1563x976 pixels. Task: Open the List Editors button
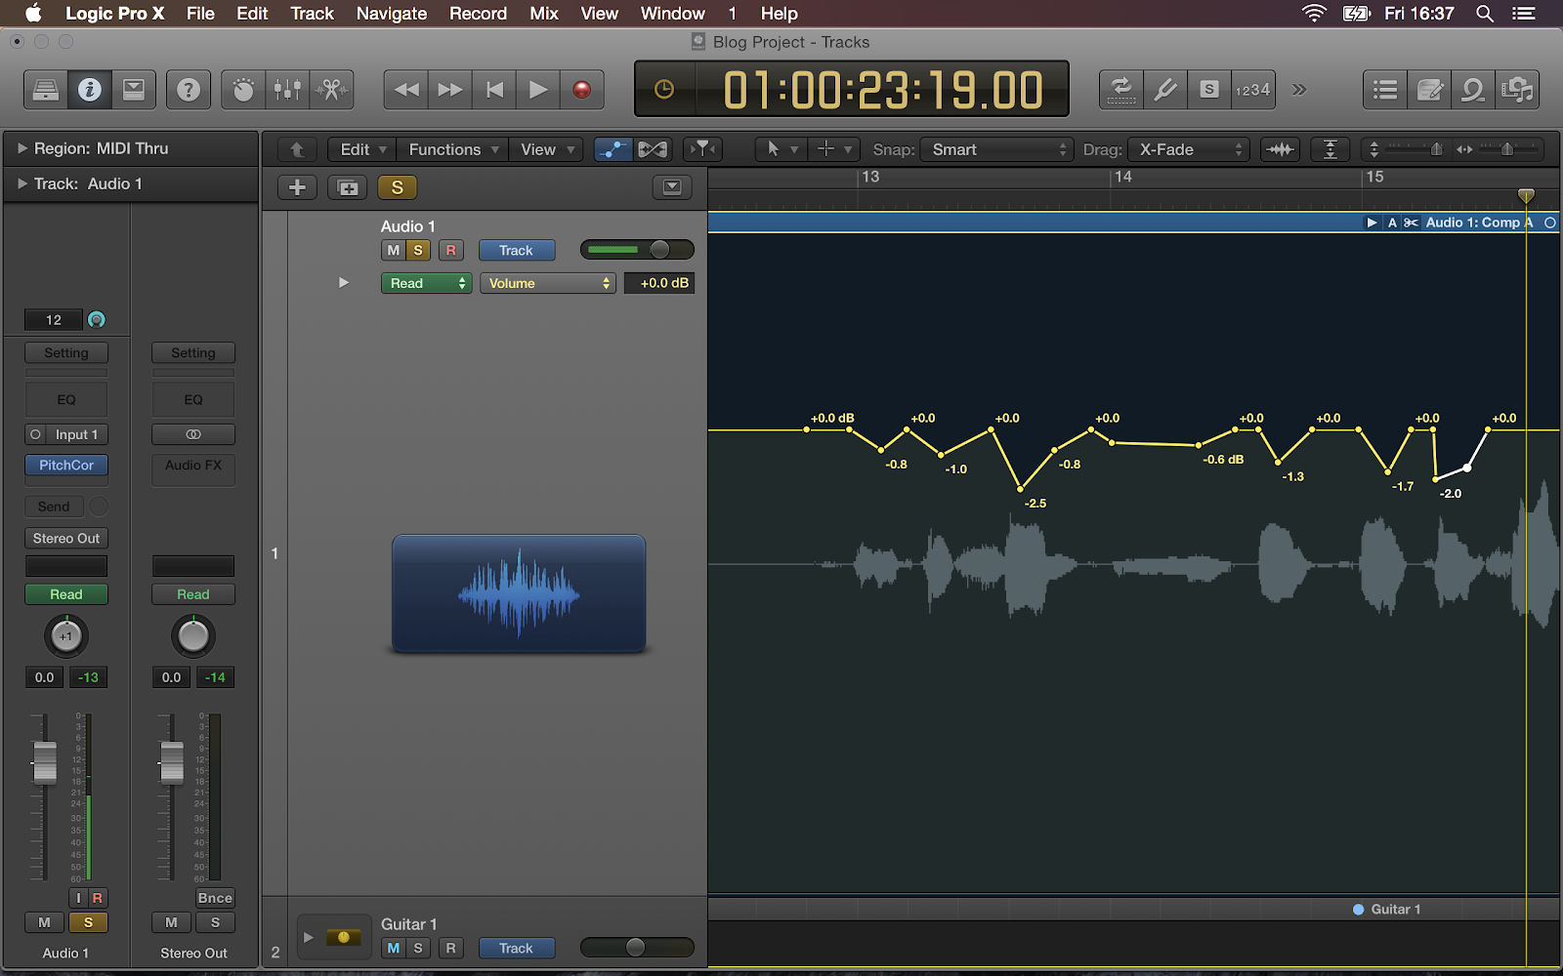tap(1385, 90)
